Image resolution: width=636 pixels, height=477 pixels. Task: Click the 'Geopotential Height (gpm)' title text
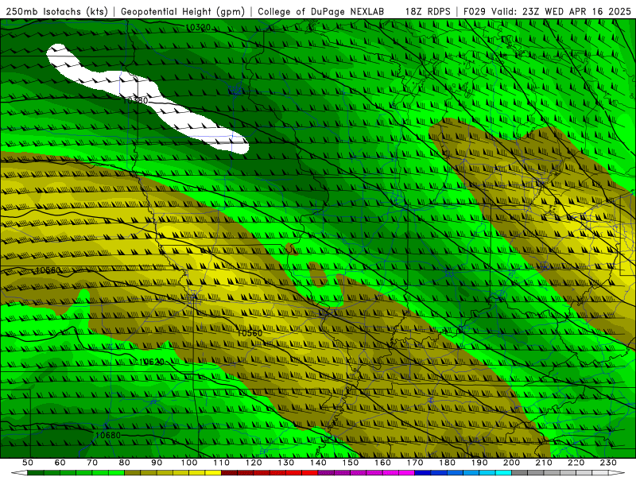[183, 11]
